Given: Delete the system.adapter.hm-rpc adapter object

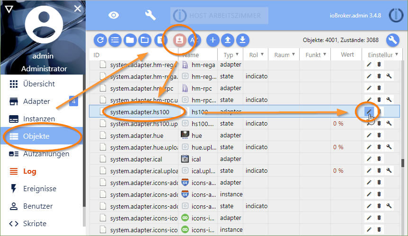Looking at the screenshot, I should pyautogui.click(x=379, y=88).
